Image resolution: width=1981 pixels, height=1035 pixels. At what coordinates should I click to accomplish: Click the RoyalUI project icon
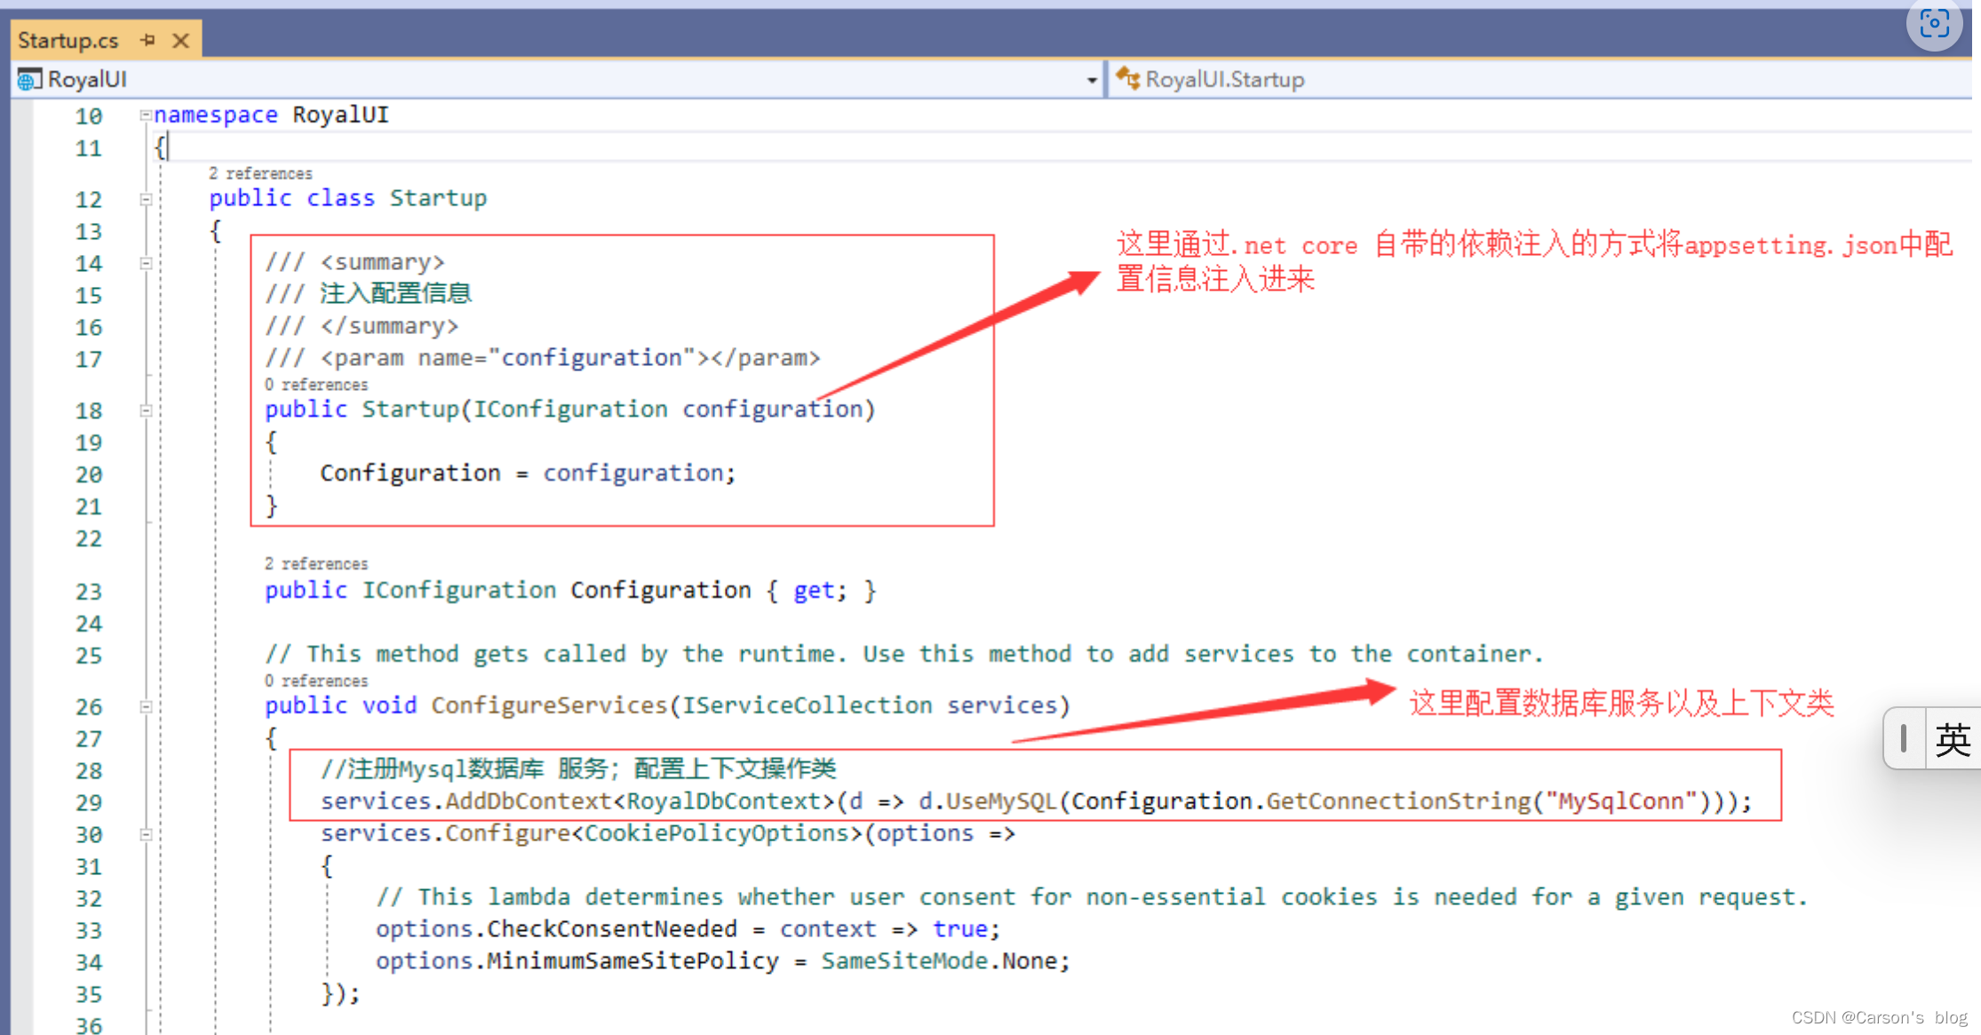tap(28, 80)
